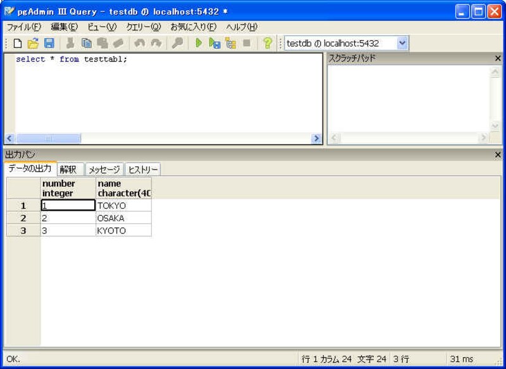This screenshot has width=506, height=369.
Task: Click the query editor horizontal scrollbar thumb
Action: tap(48, 139)
